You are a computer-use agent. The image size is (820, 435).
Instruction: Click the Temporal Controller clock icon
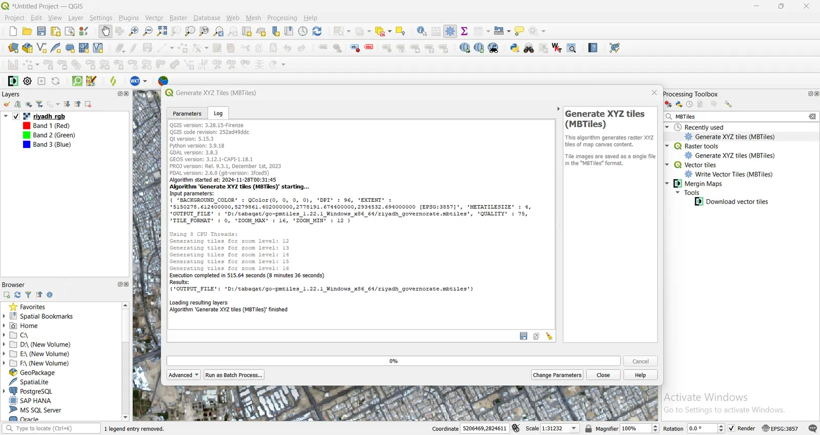point(303,32)
